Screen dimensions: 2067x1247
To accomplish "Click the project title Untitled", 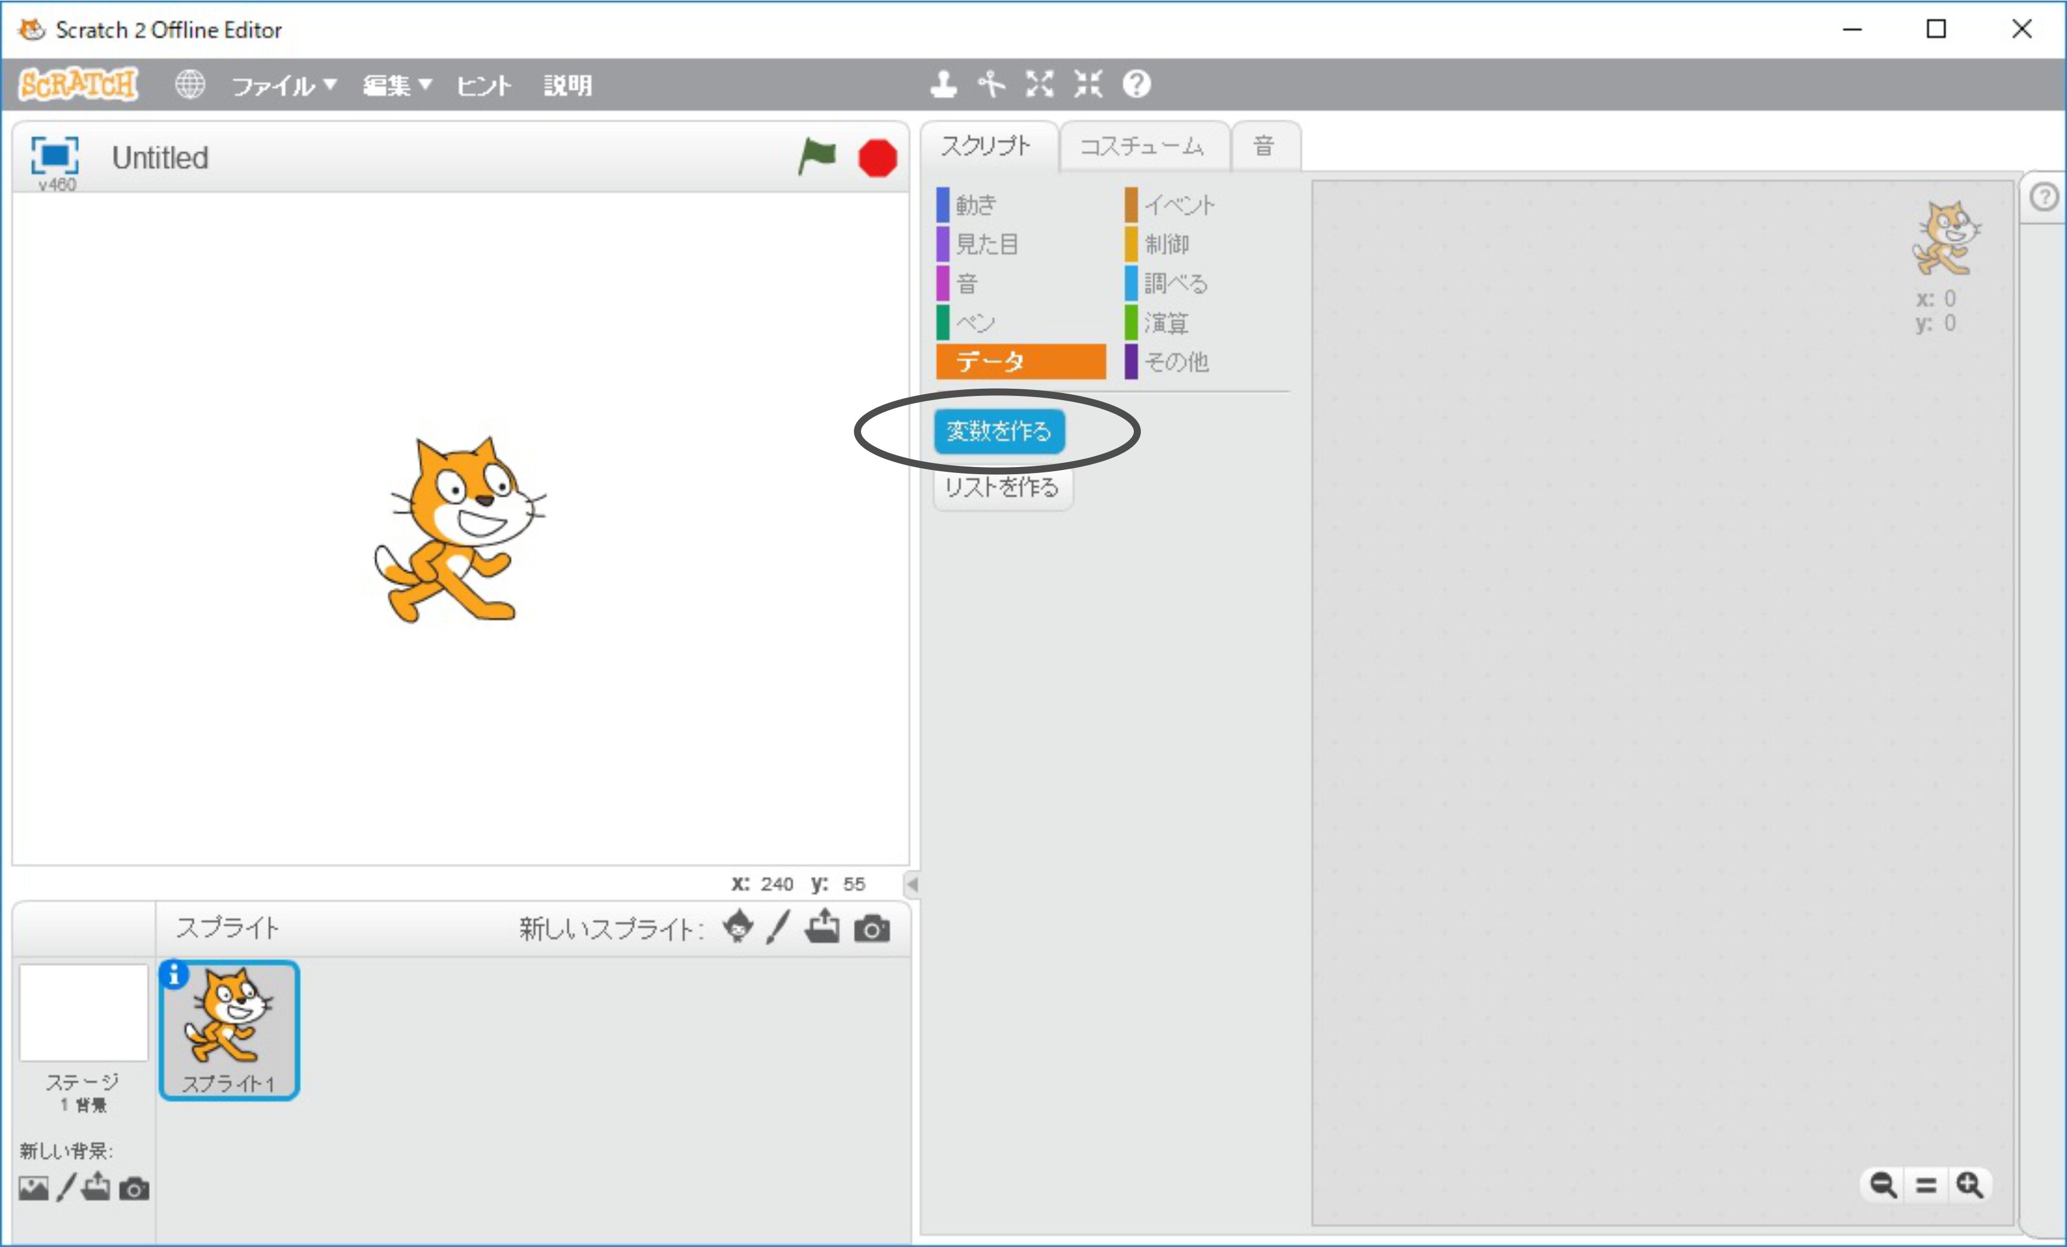I will point(160,158).
